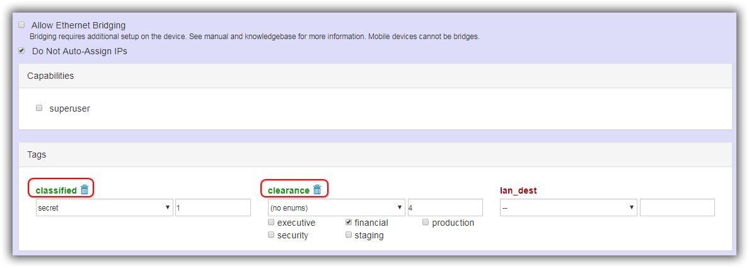Select the staging clearance checkbox
749x268 pixels.
click(x=349, y=235)
